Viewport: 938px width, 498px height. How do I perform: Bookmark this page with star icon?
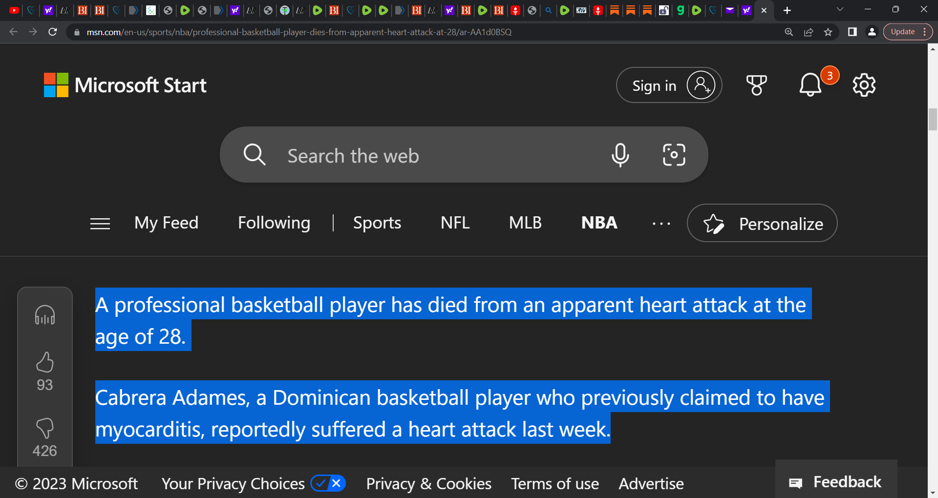tap(828, 32)
